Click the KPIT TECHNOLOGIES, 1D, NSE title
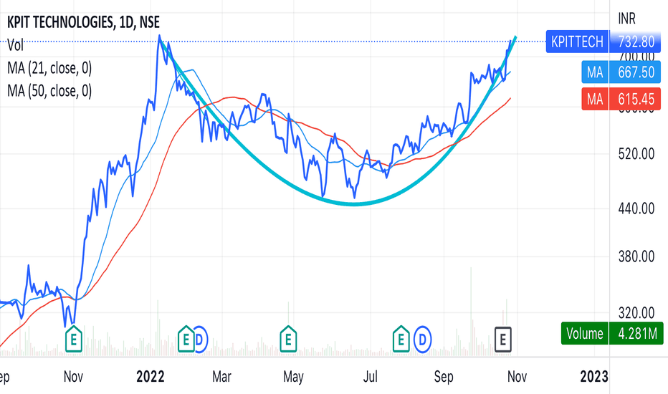Viewport: 668px width, 394px height. (83, 22)
